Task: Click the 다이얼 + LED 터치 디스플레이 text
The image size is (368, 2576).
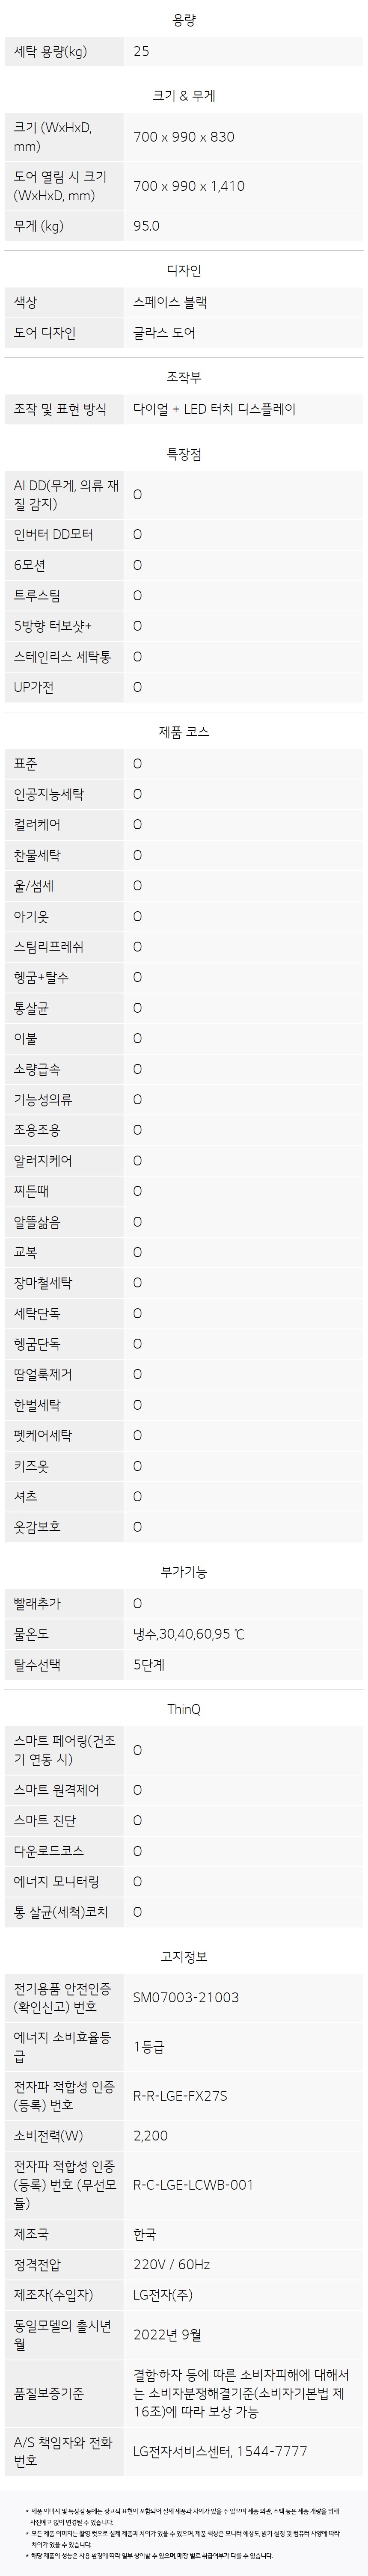Action: [215, 409]
